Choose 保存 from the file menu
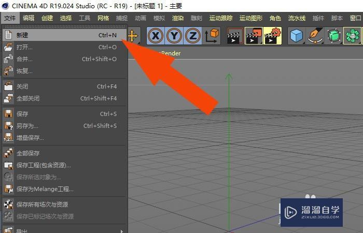363x233 pixels. 65,114
